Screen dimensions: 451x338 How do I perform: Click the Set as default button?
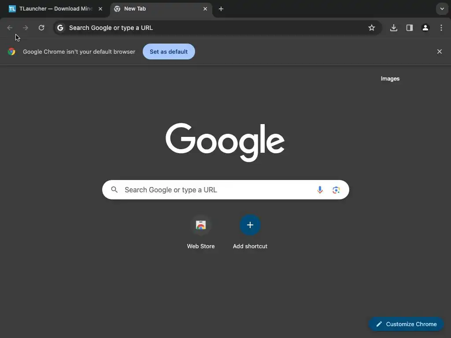click(x=169, y=52)
